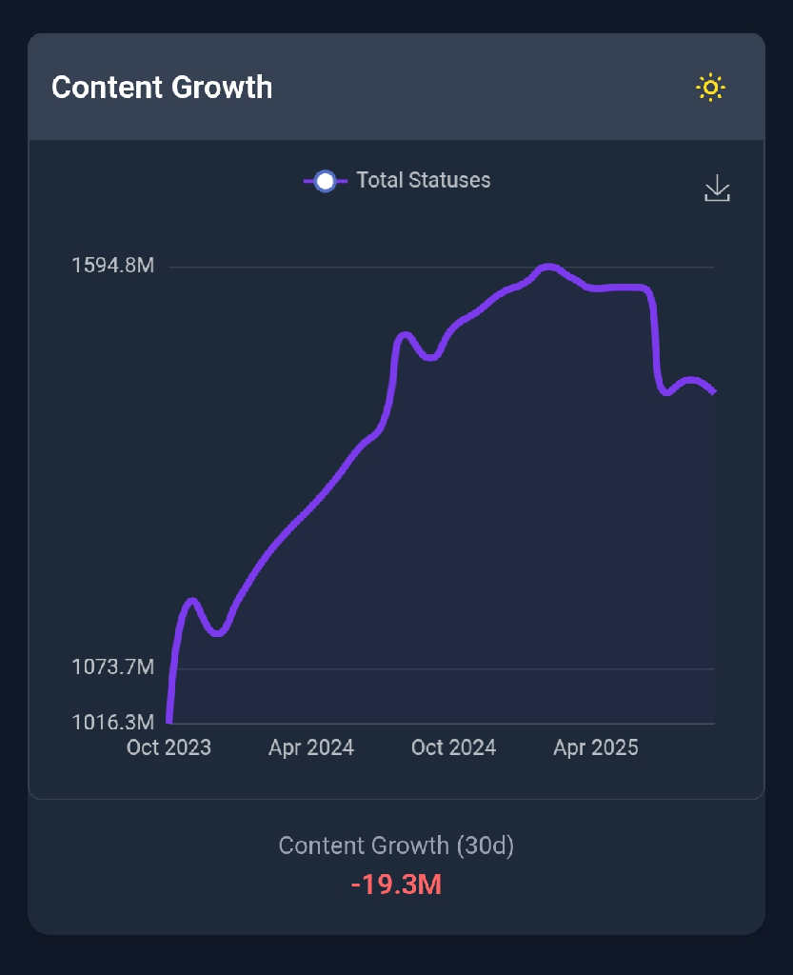
Task: Select the Oct 2024 x-axis label
Action: 453,747
